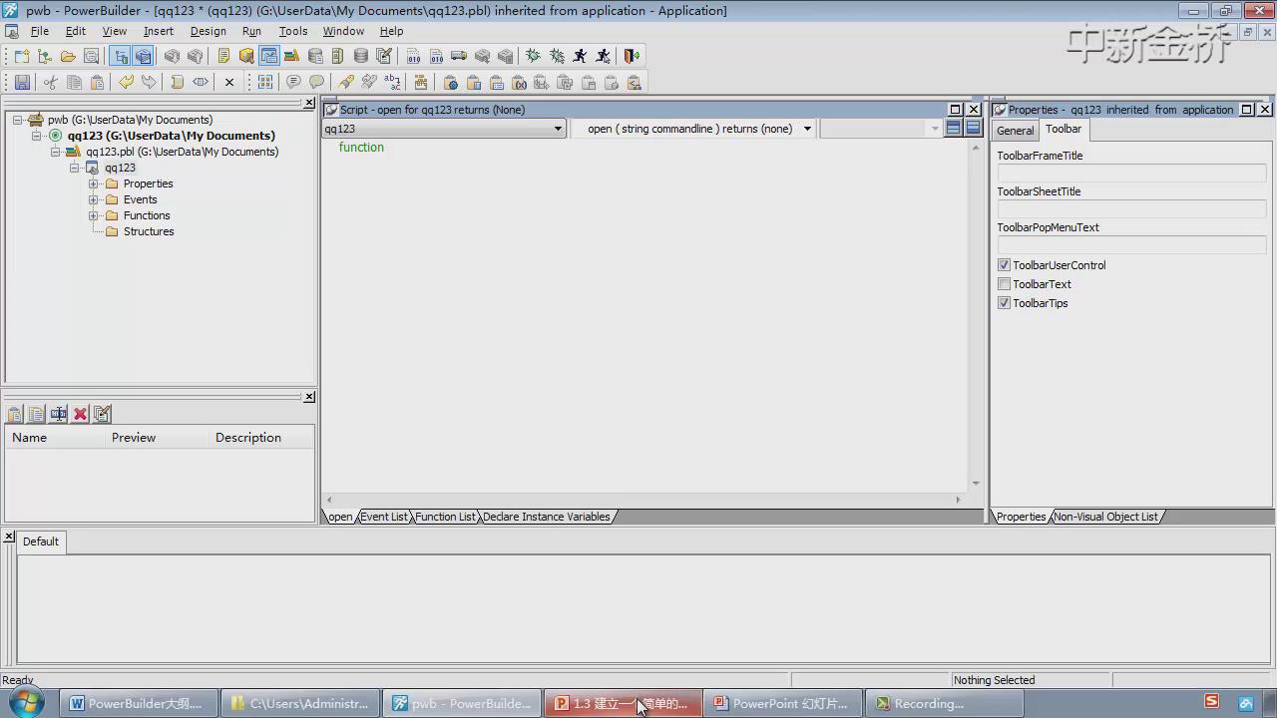Open the File menu
This screenshot has width=1277, height=718.
tap(40, 31)
